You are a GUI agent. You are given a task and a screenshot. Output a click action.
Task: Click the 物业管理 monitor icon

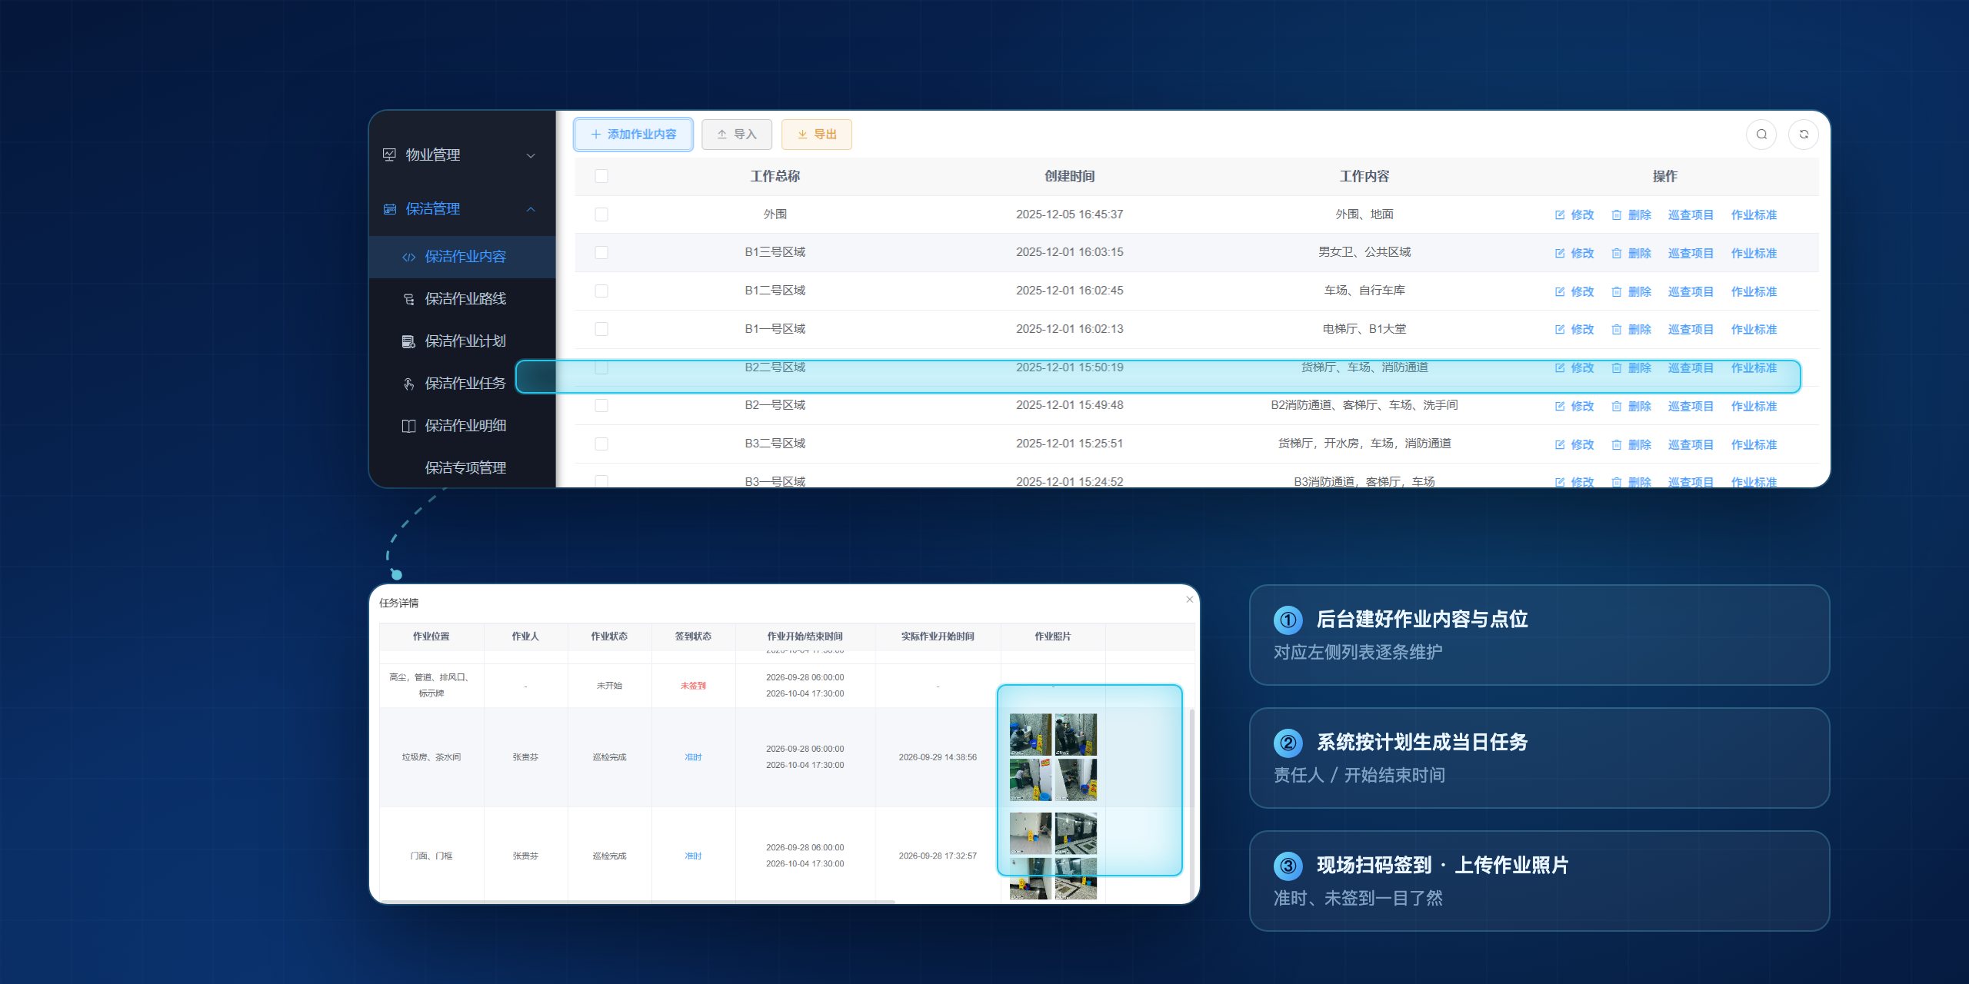coord(389,155)
